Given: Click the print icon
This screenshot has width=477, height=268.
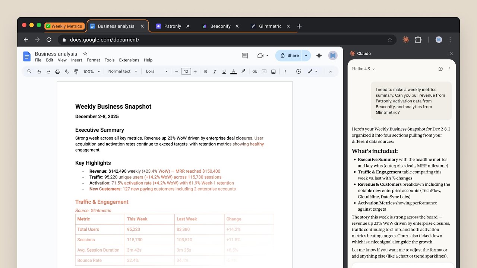Looking at the screenshot, I should (57, 71).
